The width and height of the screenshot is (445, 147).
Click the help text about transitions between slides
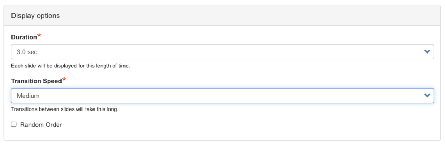click(65, 109)
